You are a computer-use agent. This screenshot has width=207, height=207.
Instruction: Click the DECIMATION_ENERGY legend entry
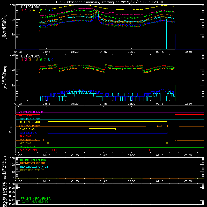(33, 160)
